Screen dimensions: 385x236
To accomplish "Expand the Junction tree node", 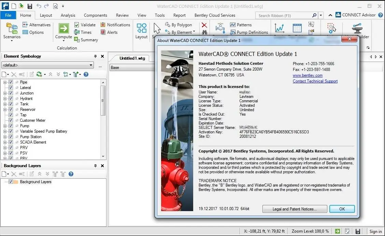I will click(5, 93).
